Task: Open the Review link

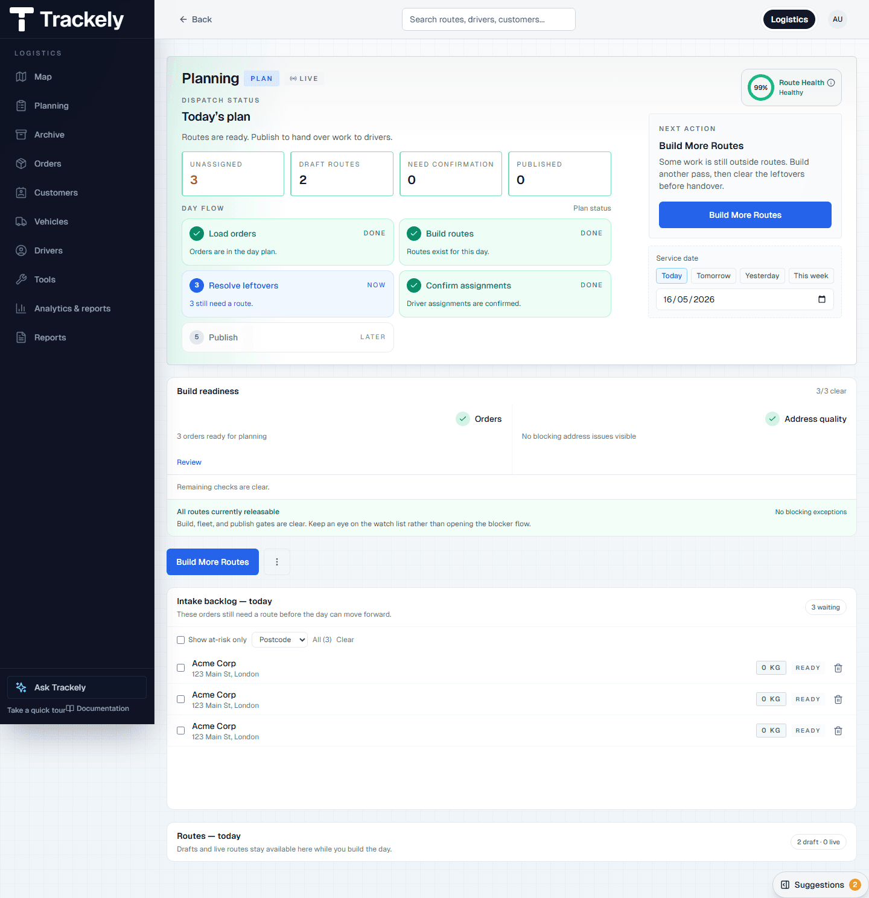Action: (x=189, y=462)
